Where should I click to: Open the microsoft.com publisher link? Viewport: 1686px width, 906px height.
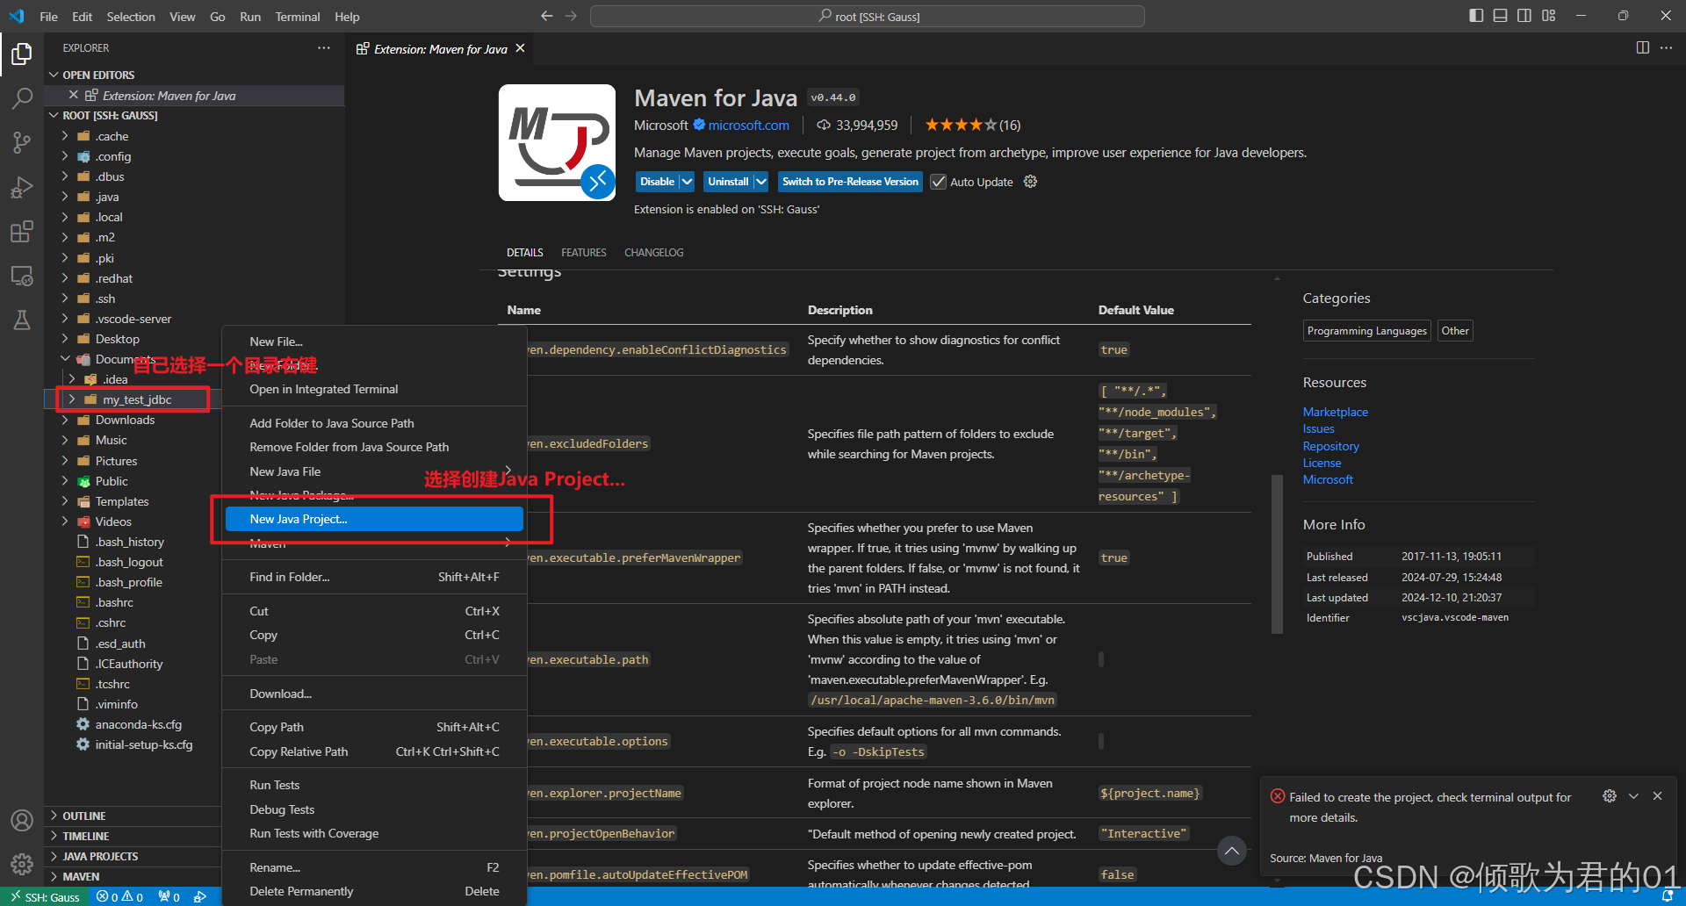pos(748,125)
